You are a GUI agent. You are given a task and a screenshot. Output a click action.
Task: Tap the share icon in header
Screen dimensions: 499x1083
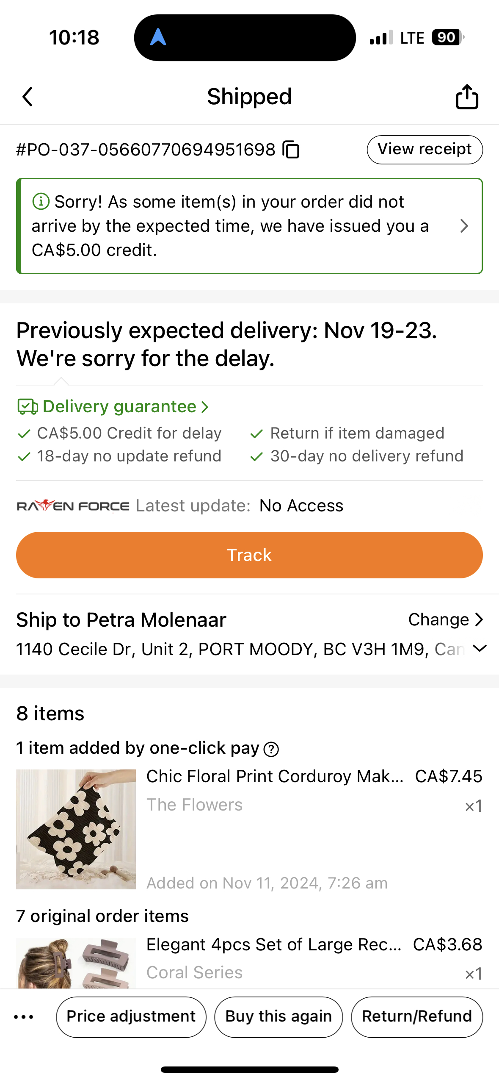[466, 97]
